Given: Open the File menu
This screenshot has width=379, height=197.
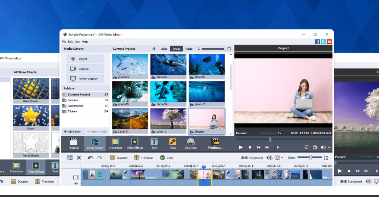Looking at the screenshot, I should coord(64,42).
